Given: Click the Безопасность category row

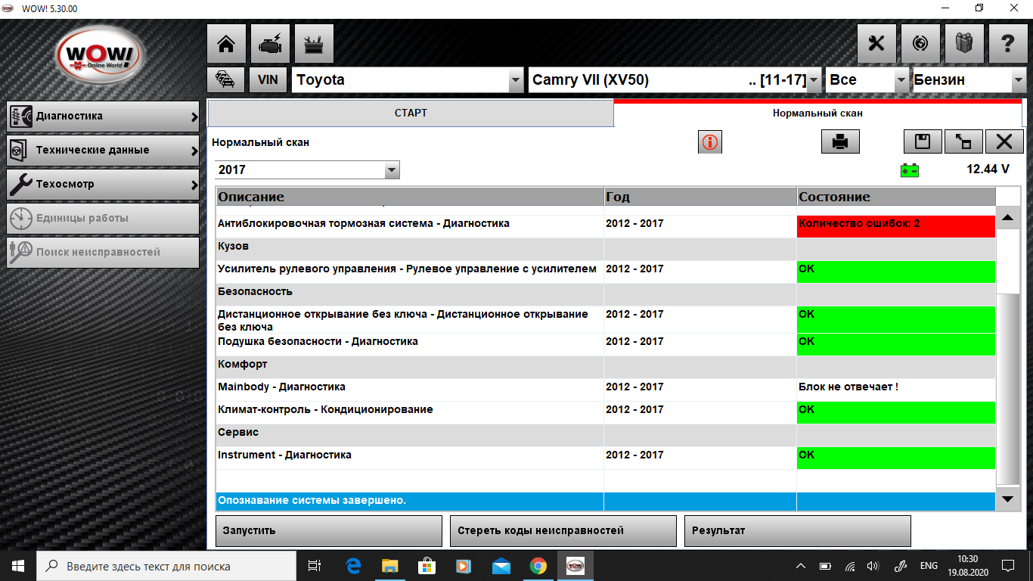Looking at the screenshot, I should click(x=606, y=294).
